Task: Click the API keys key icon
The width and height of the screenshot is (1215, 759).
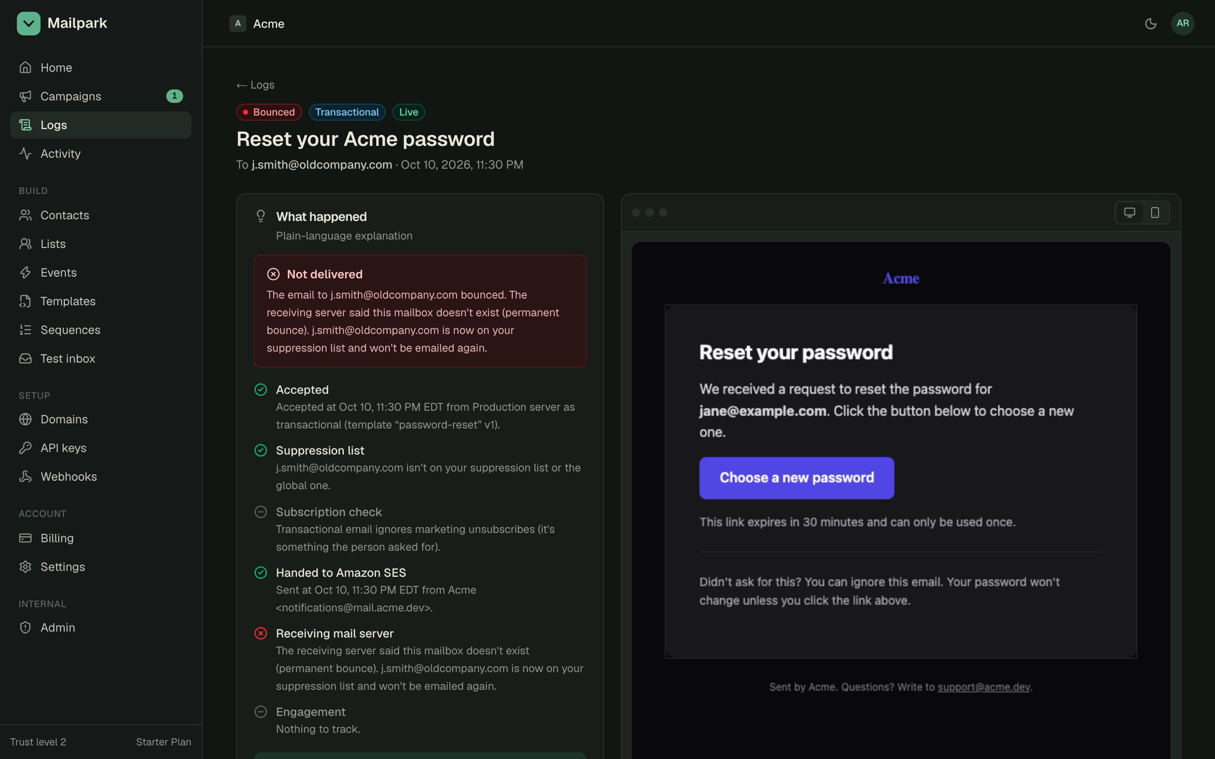Action: pos(25,448)
